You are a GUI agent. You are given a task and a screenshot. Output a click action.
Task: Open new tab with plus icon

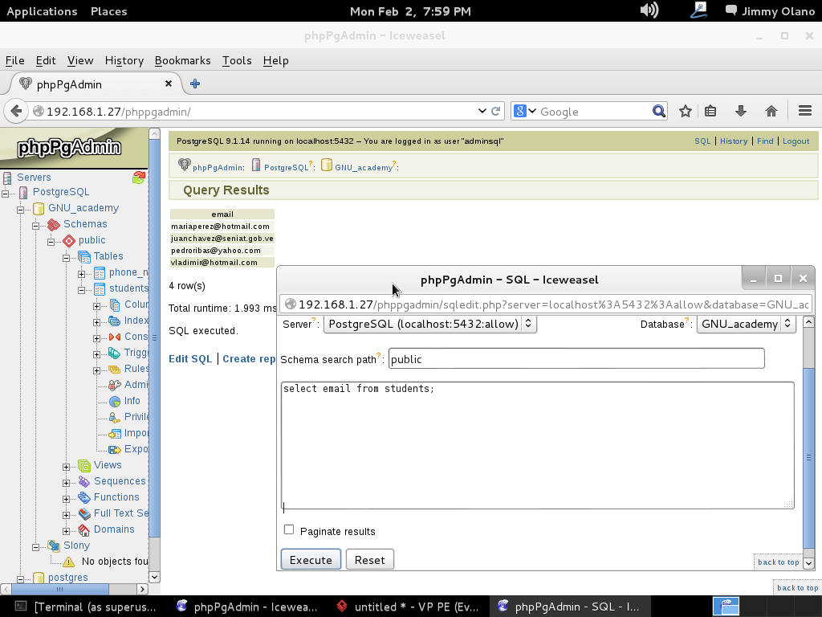pos(195,84)
